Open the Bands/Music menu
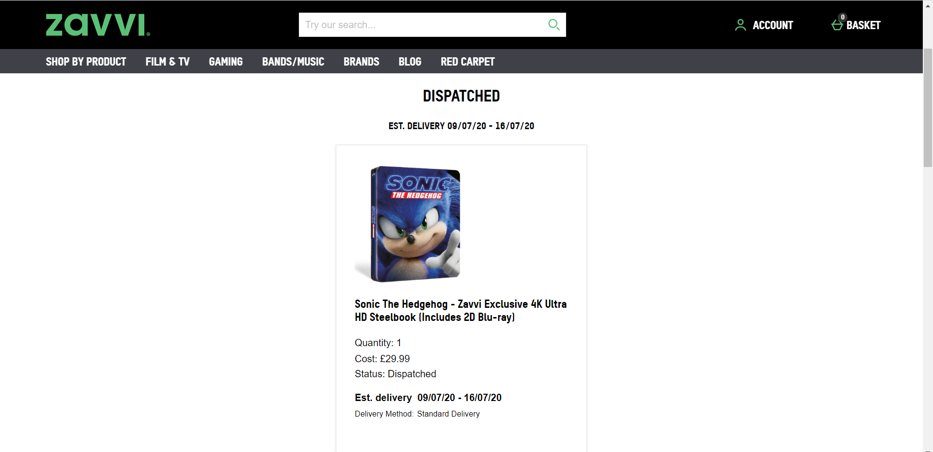933x452 pixels. pos(293,62)
